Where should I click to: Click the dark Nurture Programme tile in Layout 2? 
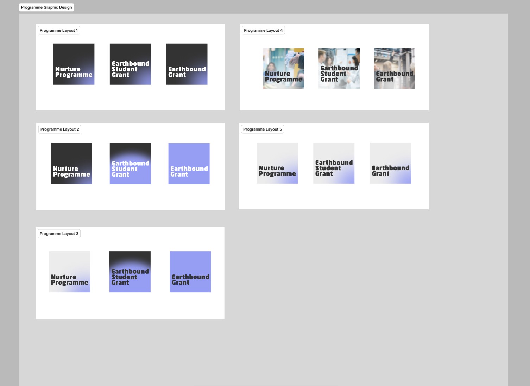[x=71, y=164]
